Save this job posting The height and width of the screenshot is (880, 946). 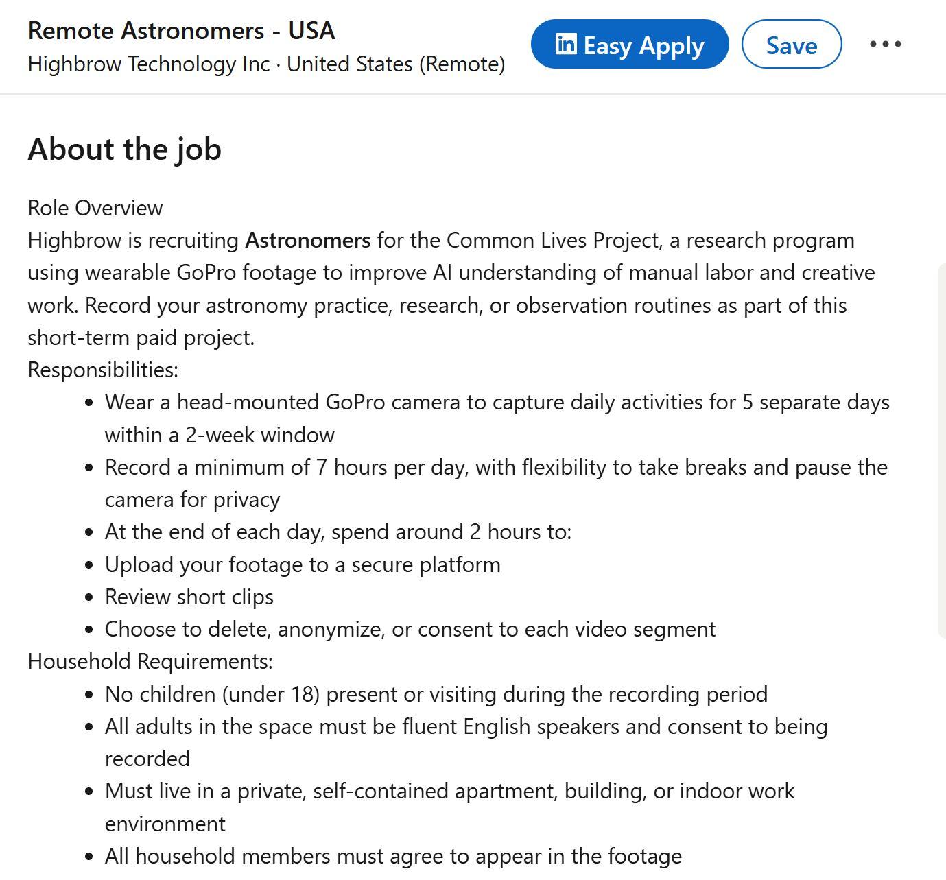point(791,45)
